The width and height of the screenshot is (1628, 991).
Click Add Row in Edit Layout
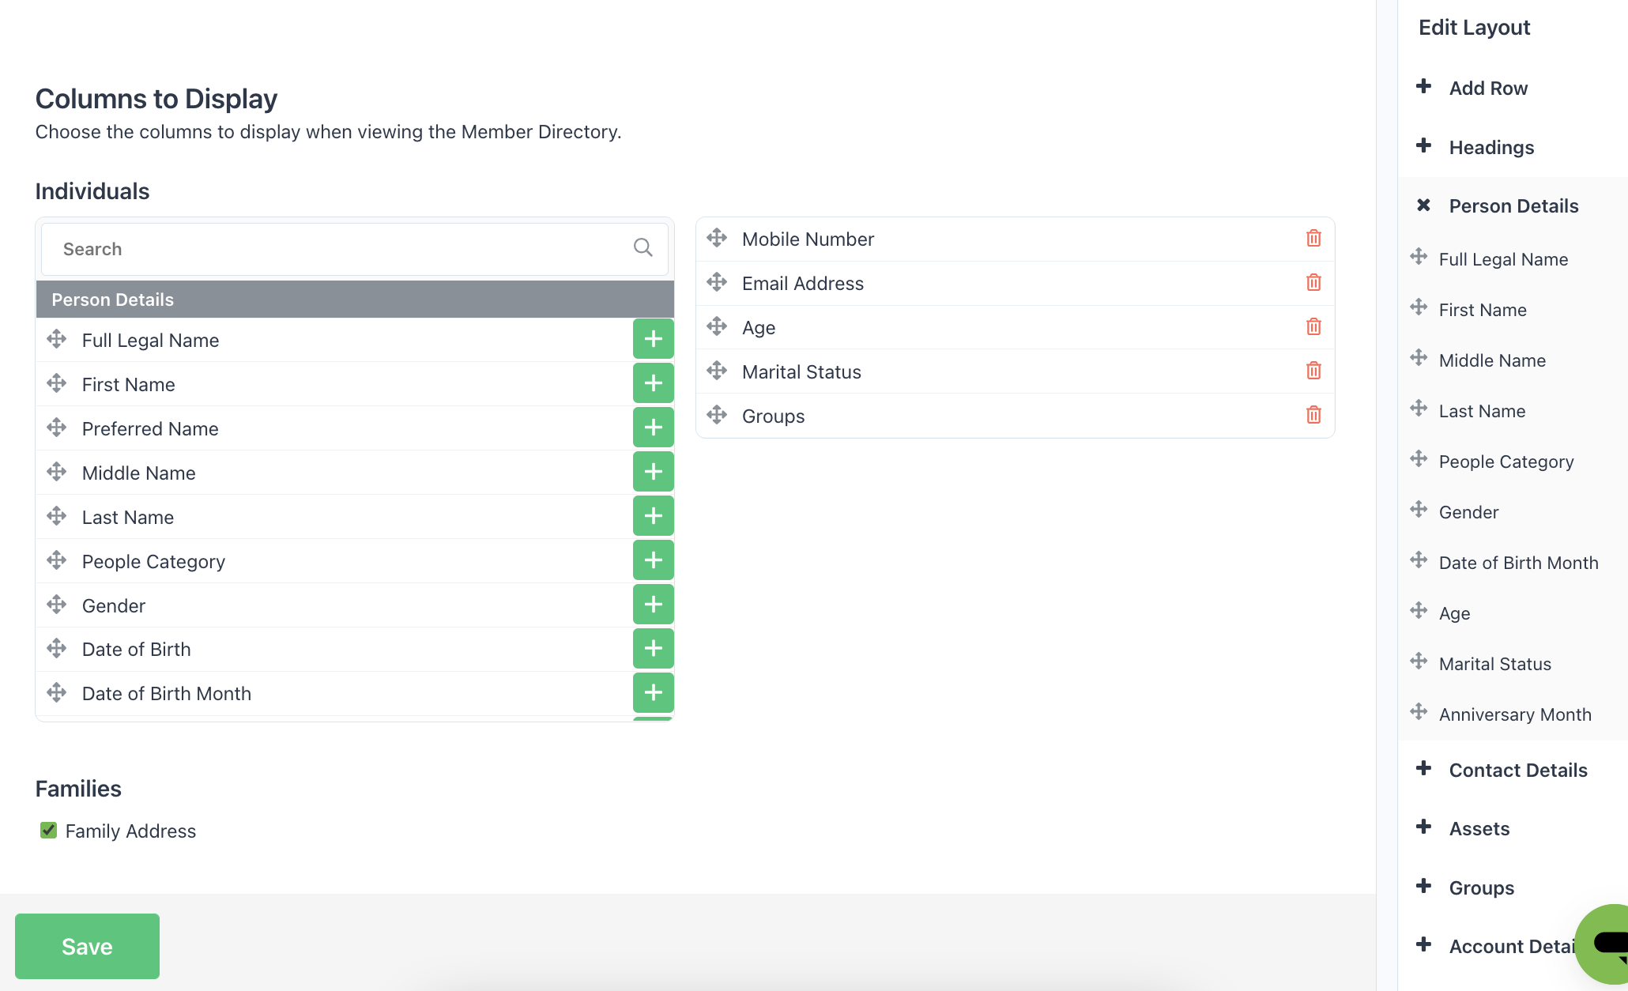[x=1487, y=88]
